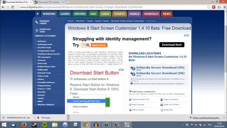The height and width of the screenshot is (128, 227).
Task: Open the NEWS section tab
Action: [167, 14]
